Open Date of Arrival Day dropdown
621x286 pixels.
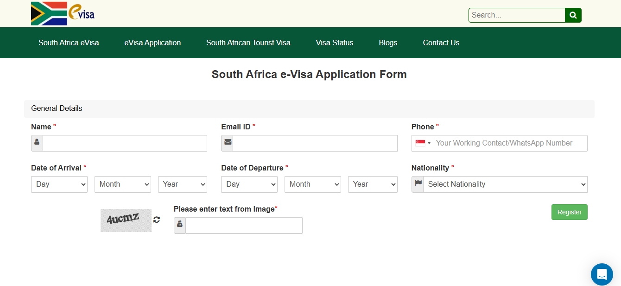coord(59,184)
